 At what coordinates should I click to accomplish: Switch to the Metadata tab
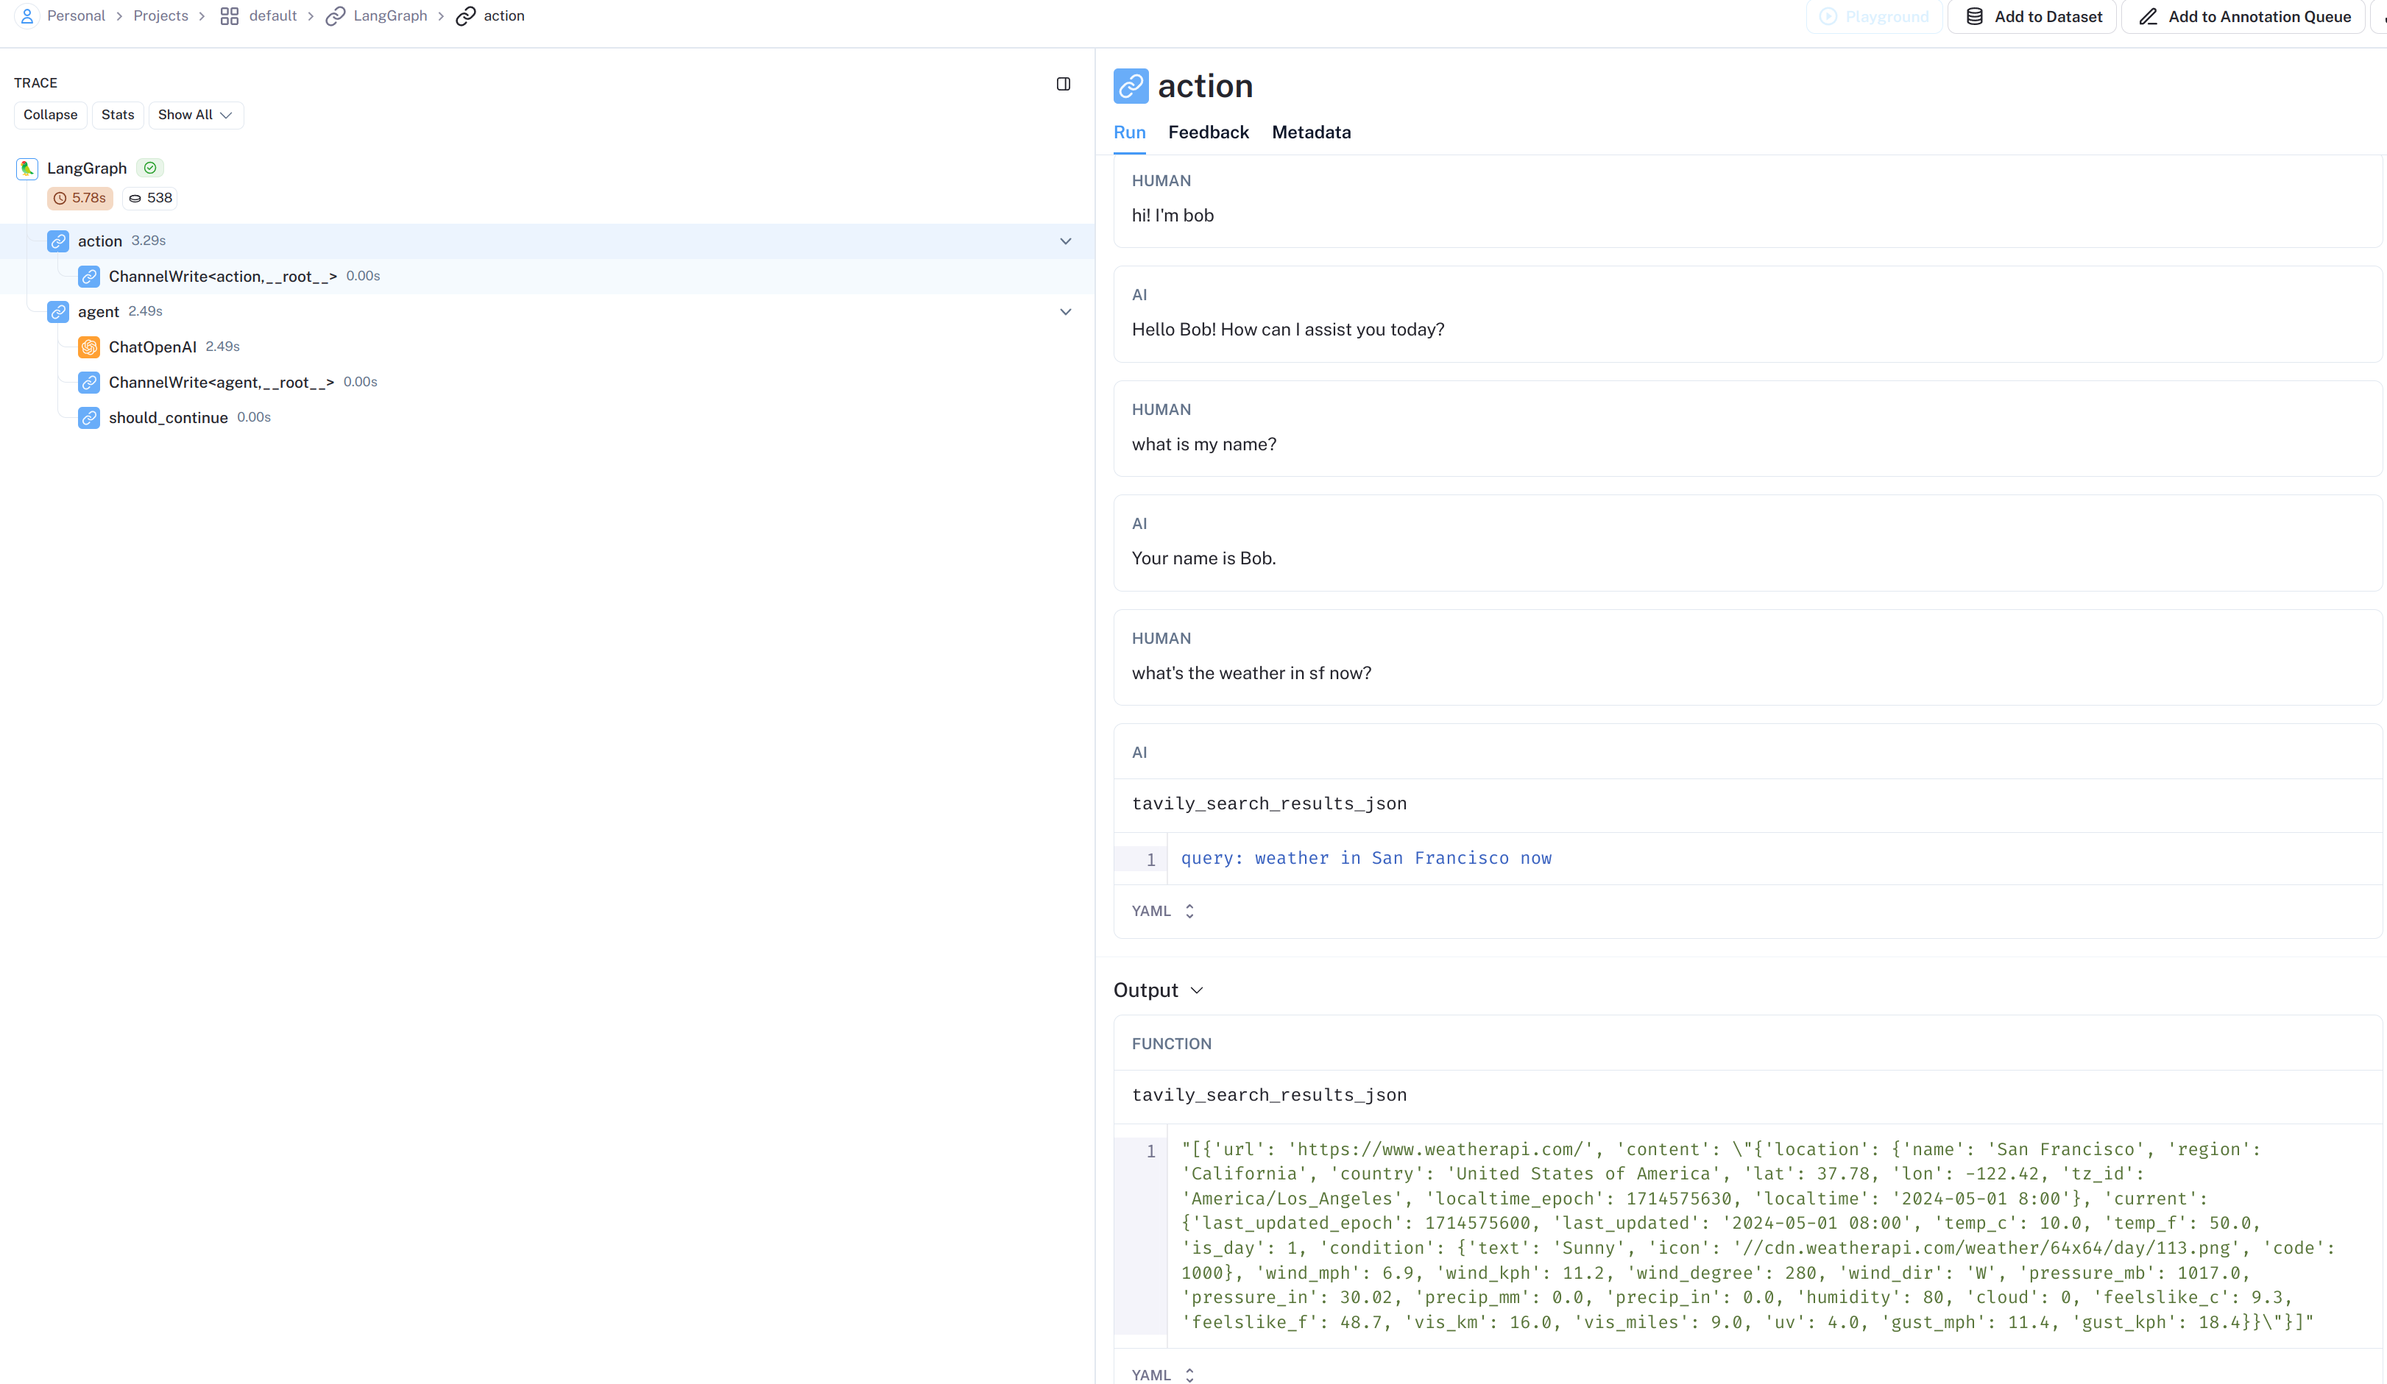[x=1310, y=132]
